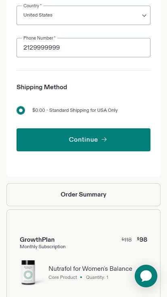
Task: Click the Continue button
Action: pos(83,140)
